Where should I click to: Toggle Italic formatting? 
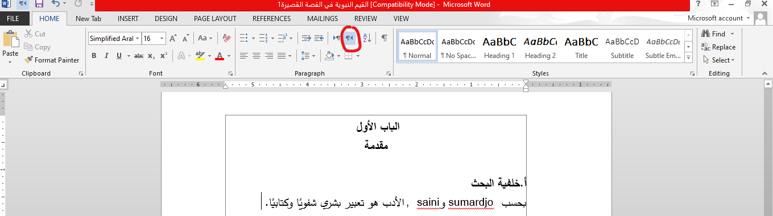click(x=106, y=56)
